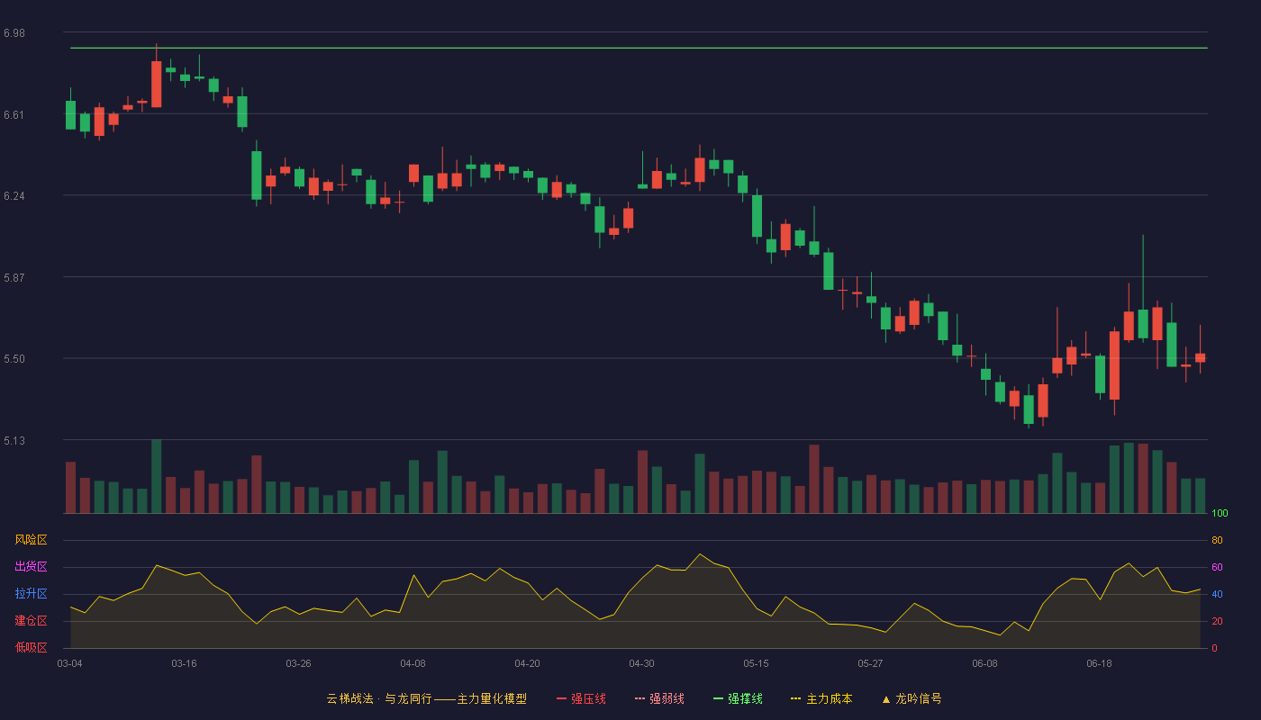The image size is (1261, 720).
Task: Select the 低吸区 zone label
Action: point(31,648)
